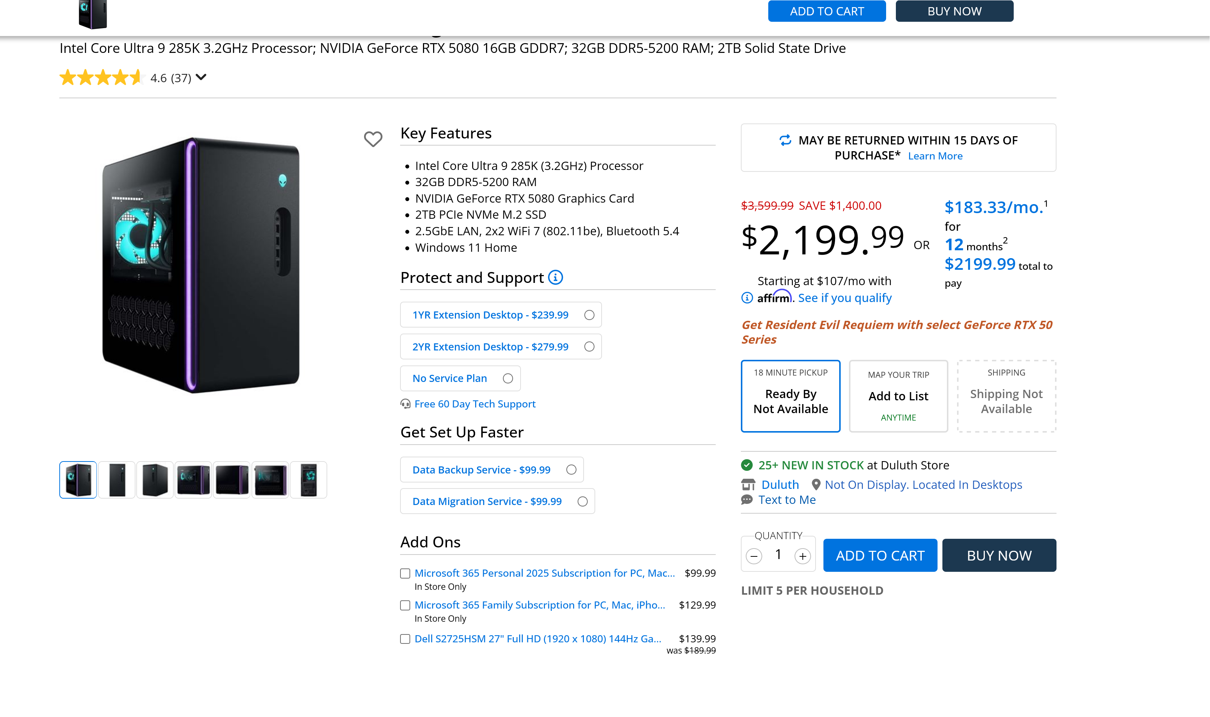Choose the No Service Plan option

click(507, 378)
